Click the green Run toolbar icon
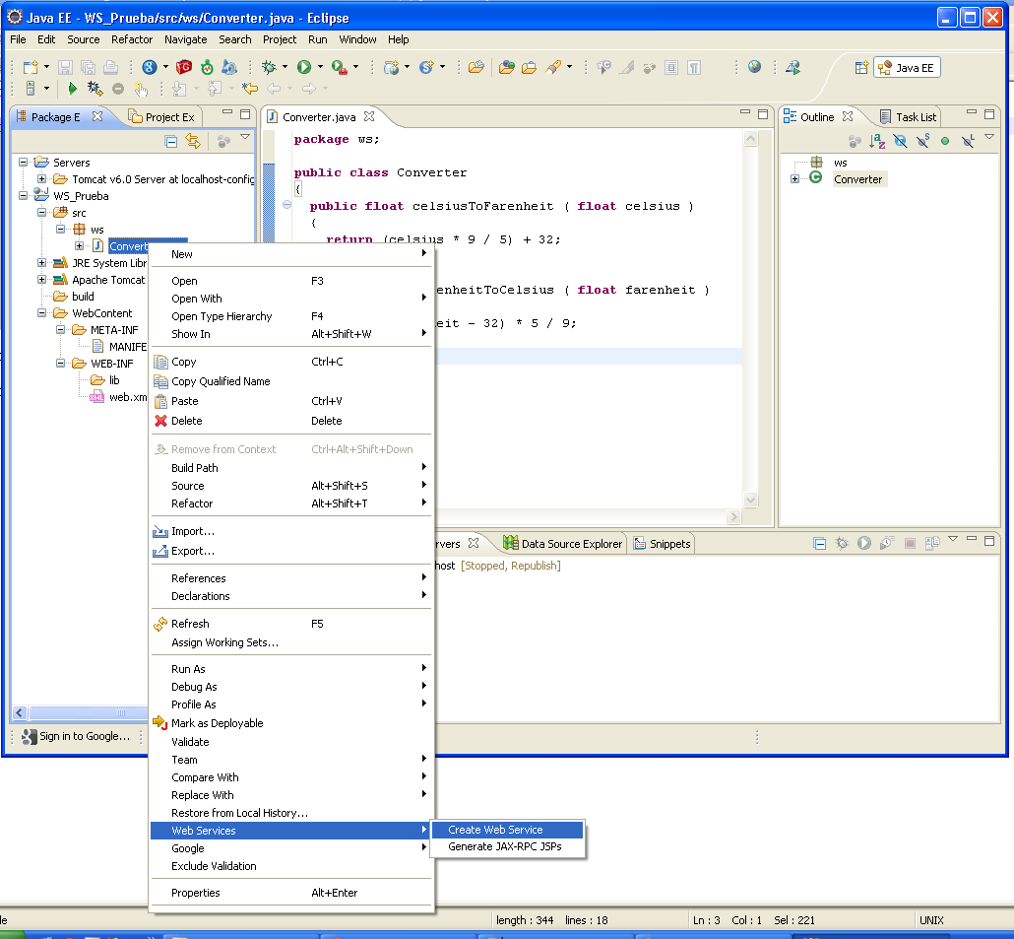1014x939 pixels. (x=304, y=67)
